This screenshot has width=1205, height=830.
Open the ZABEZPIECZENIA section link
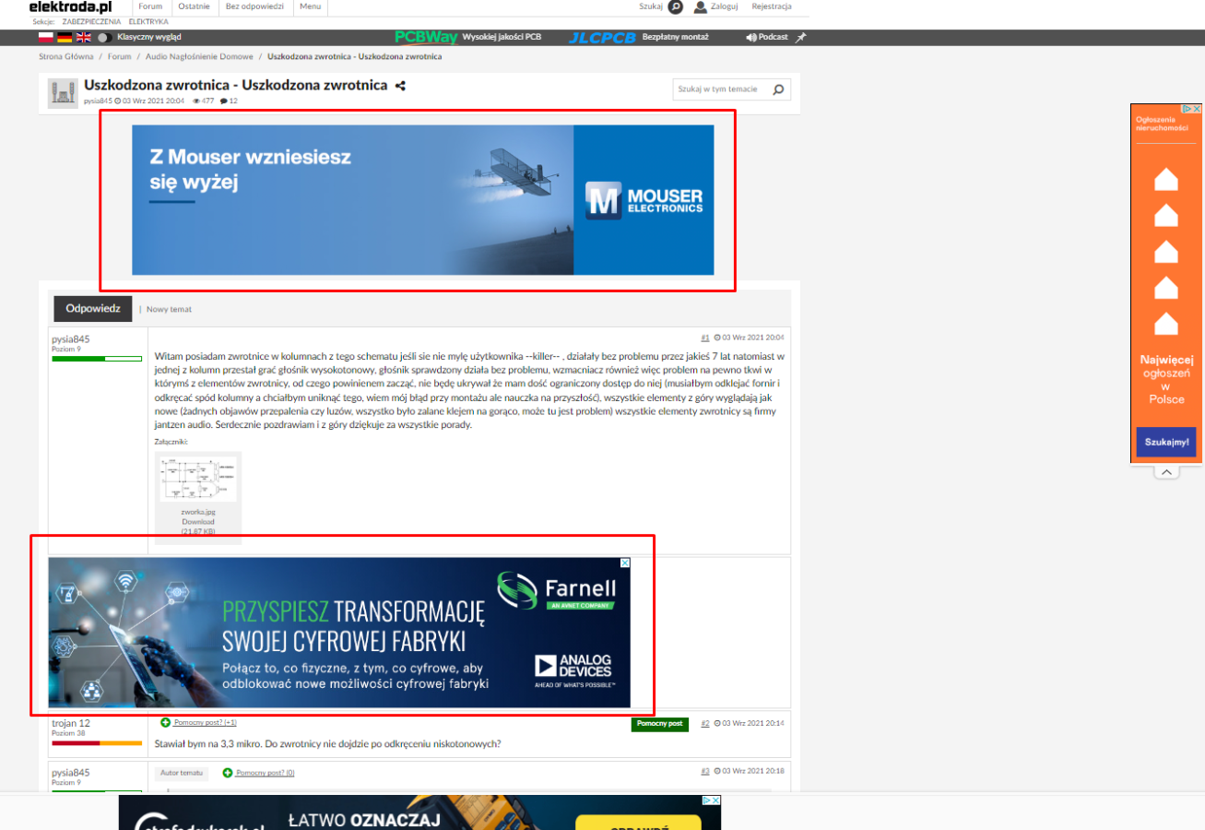[x=91, y=21]
